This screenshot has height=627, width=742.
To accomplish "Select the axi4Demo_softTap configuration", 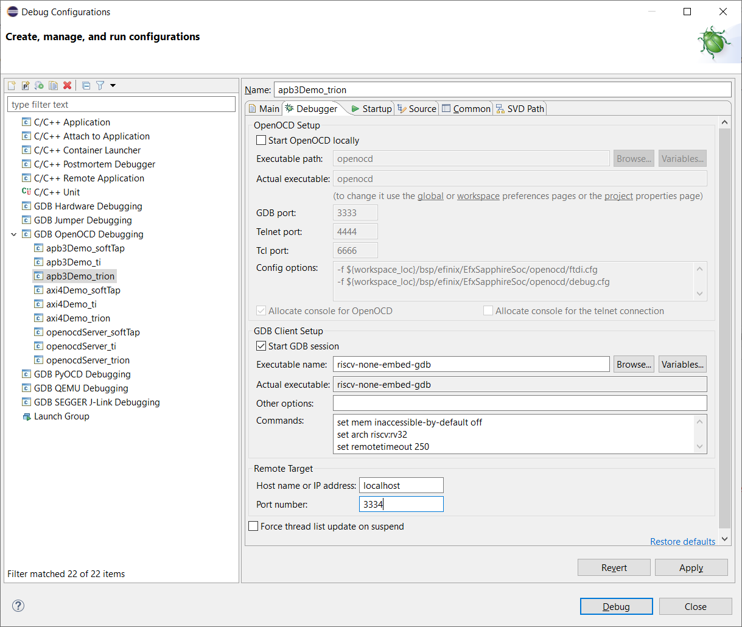I will coord(83,290).
